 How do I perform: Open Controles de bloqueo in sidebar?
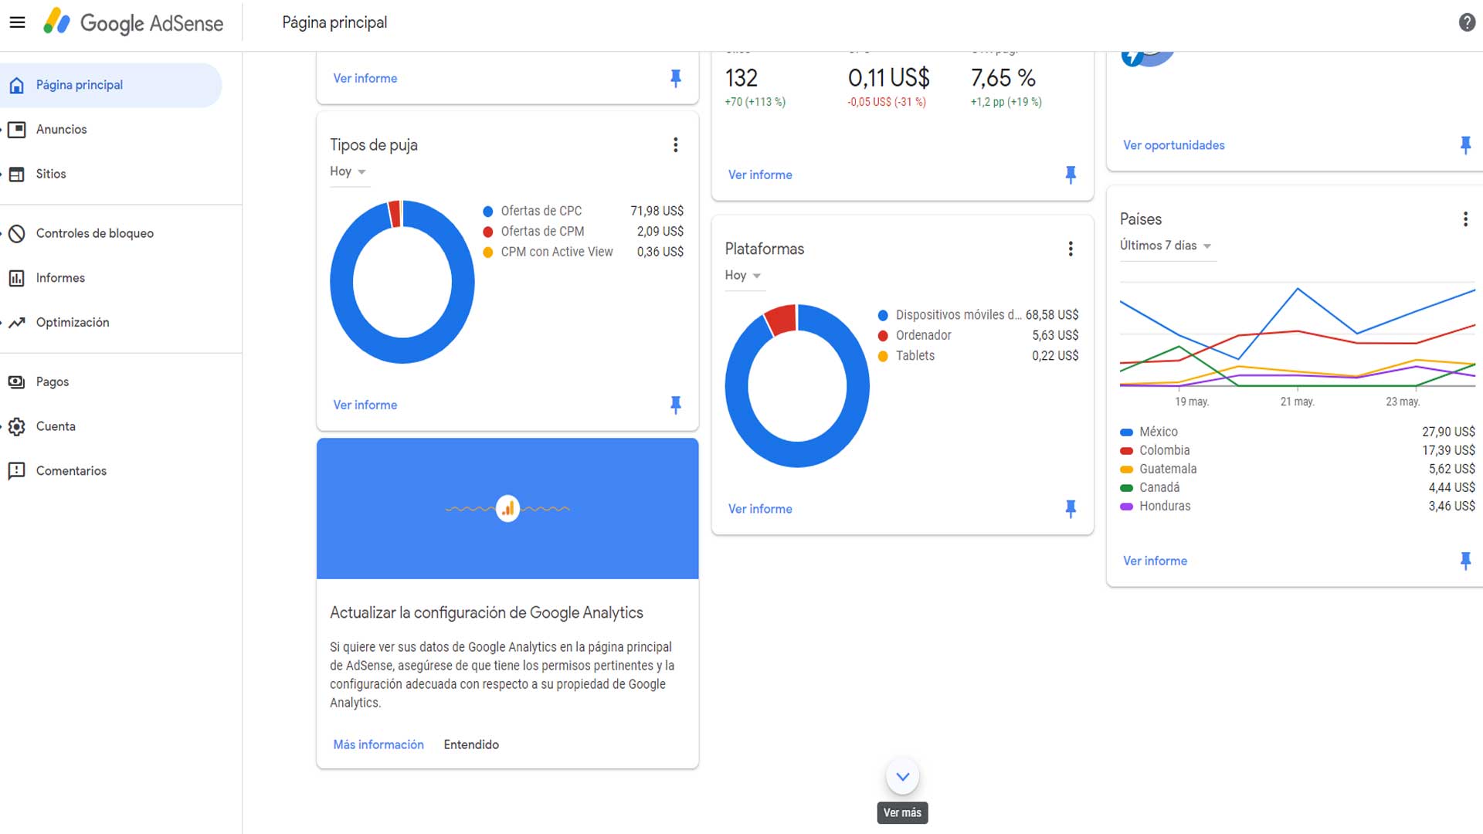[x=95, y=234]
